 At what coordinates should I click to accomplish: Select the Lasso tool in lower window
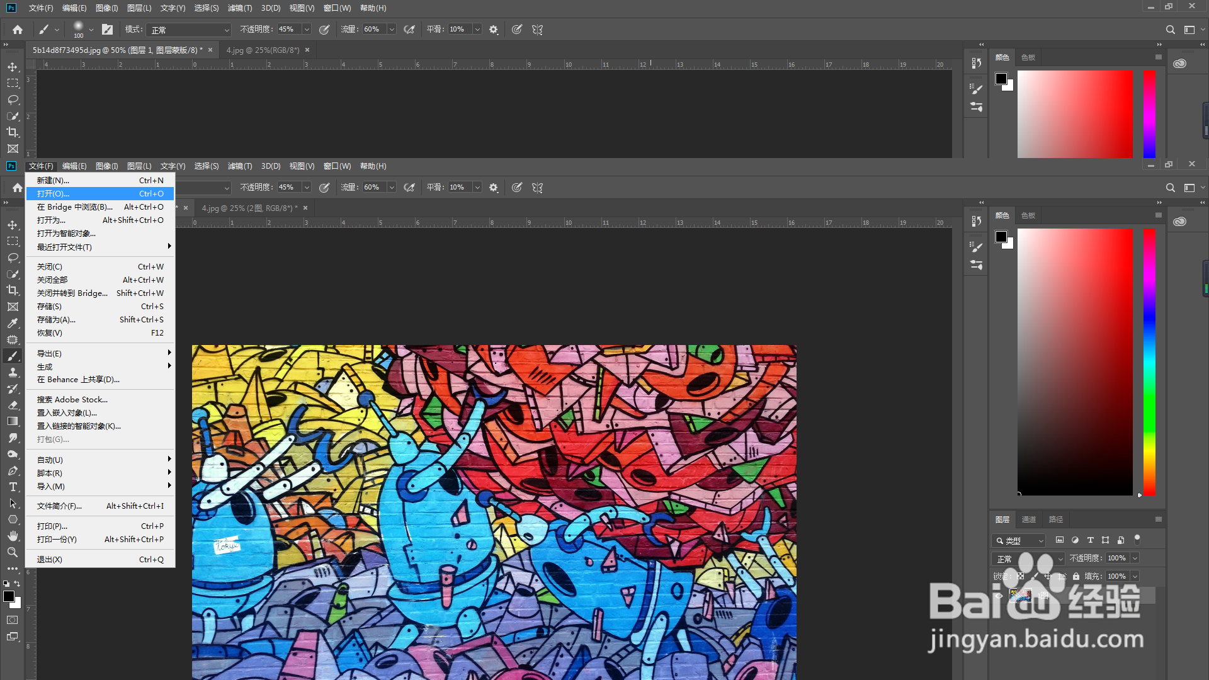tap(13, 258)
